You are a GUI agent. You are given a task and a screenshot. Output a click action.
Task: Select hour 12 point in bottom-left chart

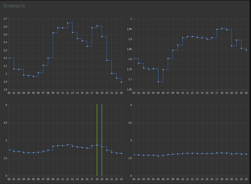(x=68, y=145)
